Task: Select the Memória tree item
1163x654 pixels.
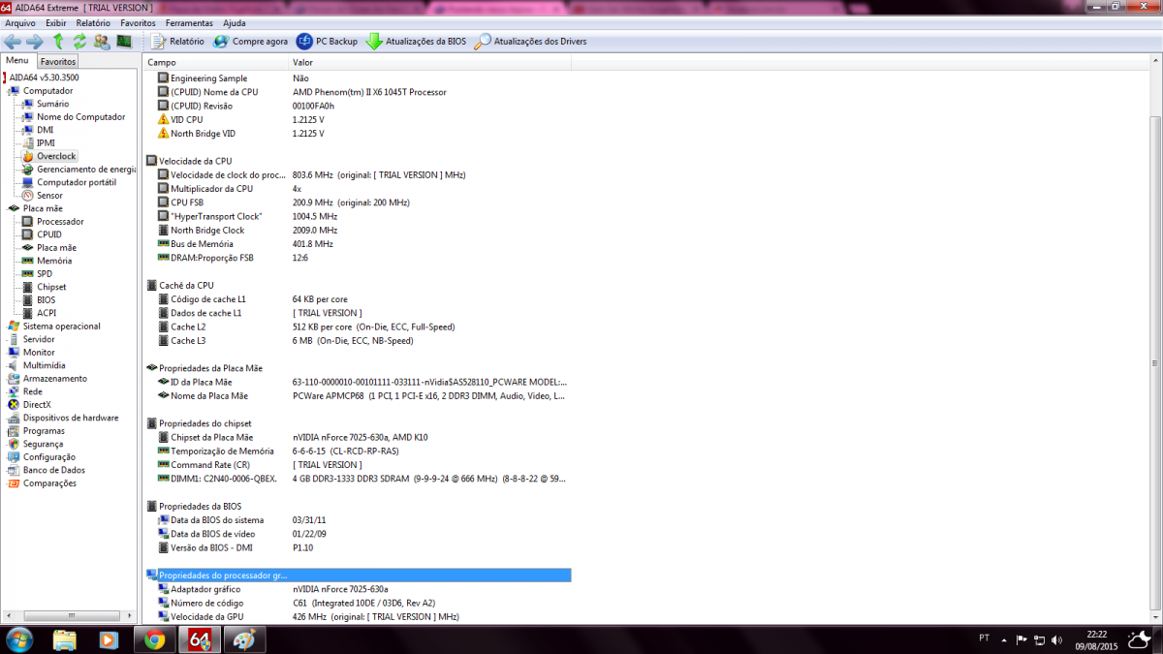Action: click(54, 261)
